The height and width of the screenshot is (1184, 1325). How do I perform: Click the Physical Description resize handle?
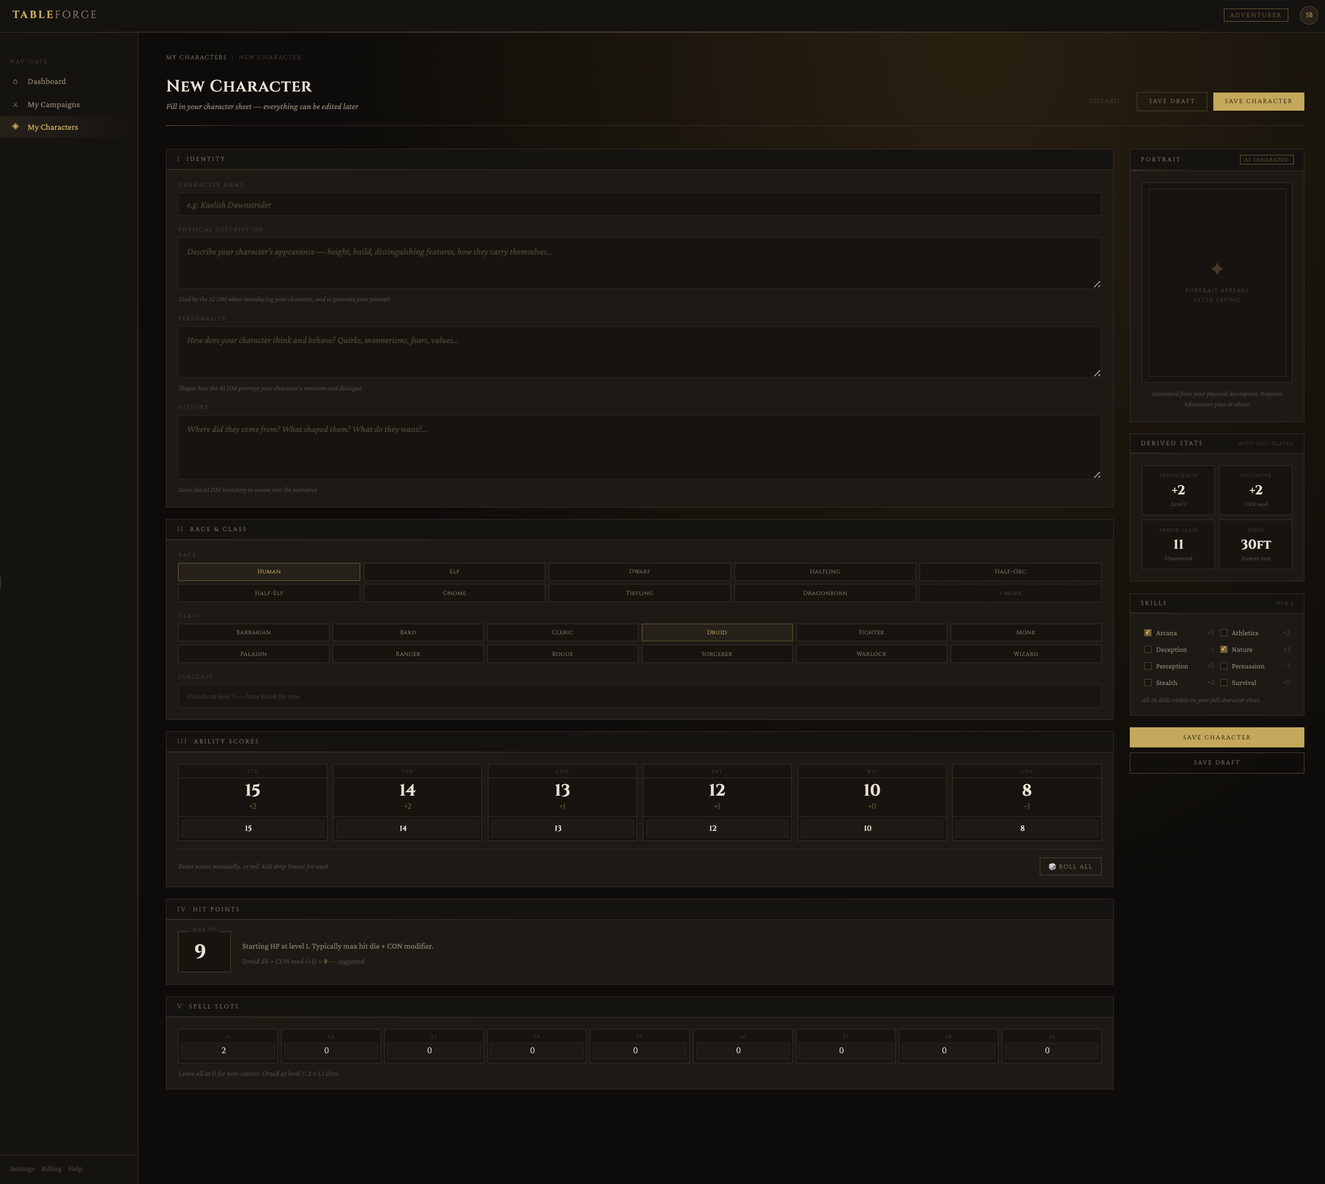point(1096,284)
